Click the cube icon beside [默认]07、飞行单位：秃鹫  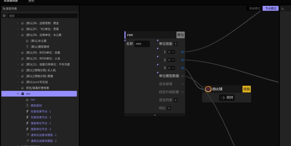[x=22, y=29]
